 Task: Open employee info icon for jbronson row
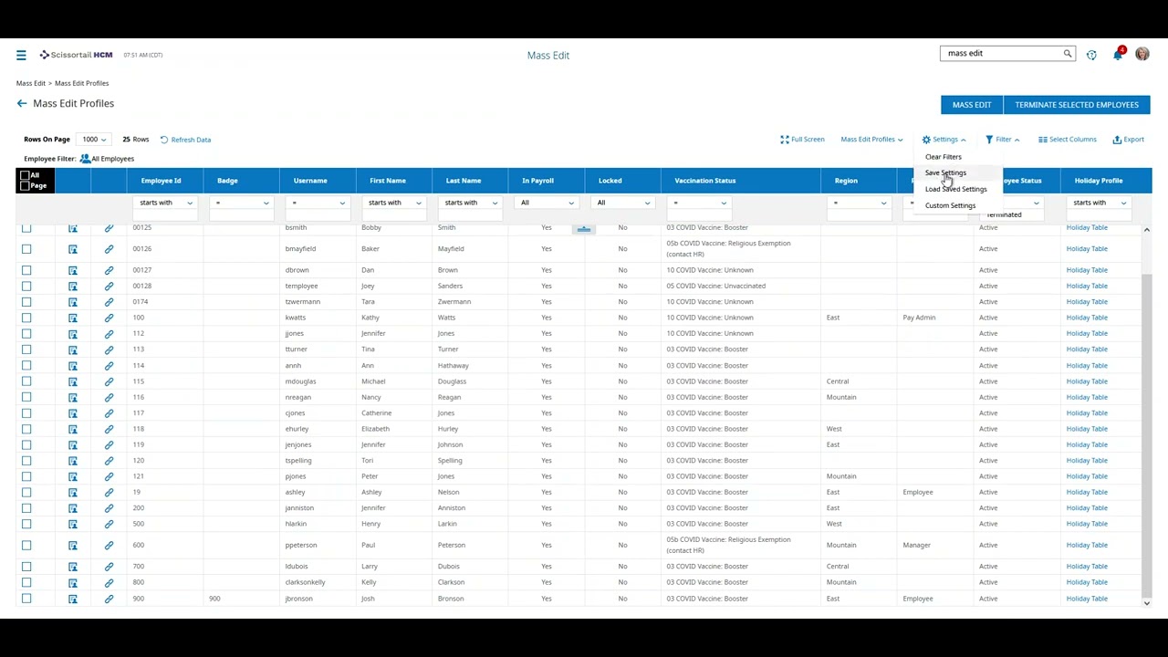pyautogui.click(x=73, y=599)
